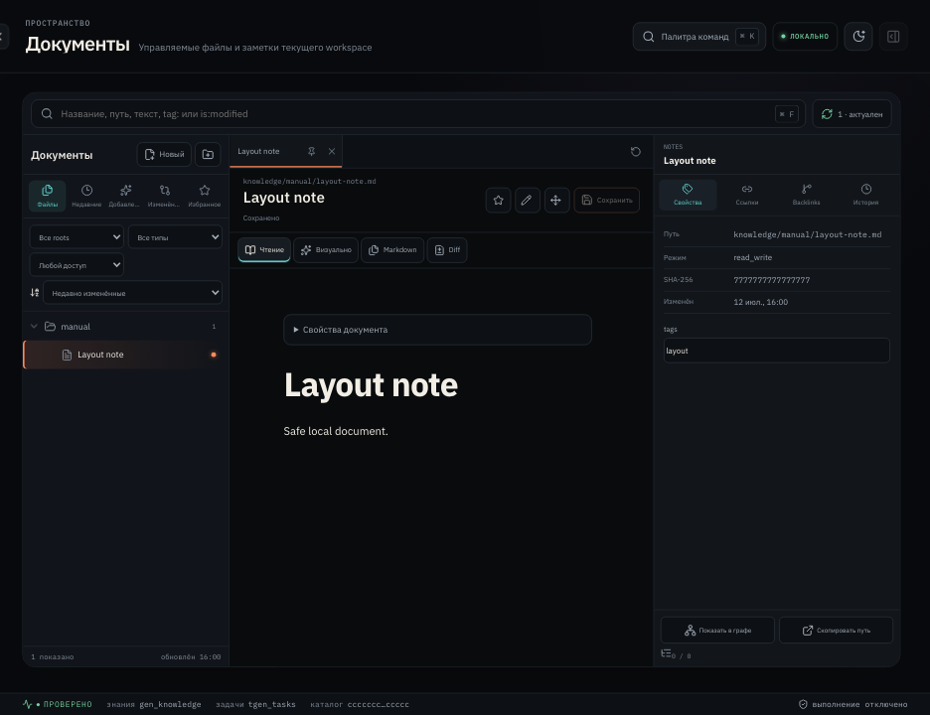The height and width of the screenshot is (715, 930).
Task: Toggle the side panel layout icon
Action: 893,37
